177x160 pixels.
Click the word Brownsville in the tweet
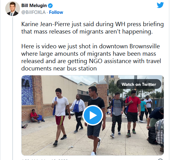click(x=144, y=46)
